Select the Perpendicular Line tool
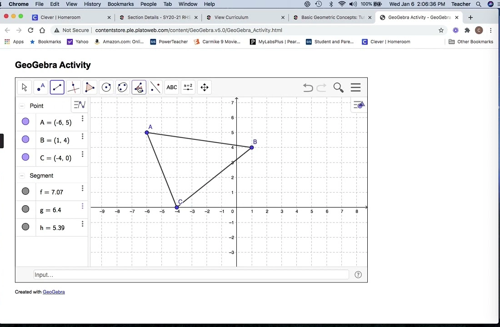Screen dimensions: 500x327 (73, 87)
